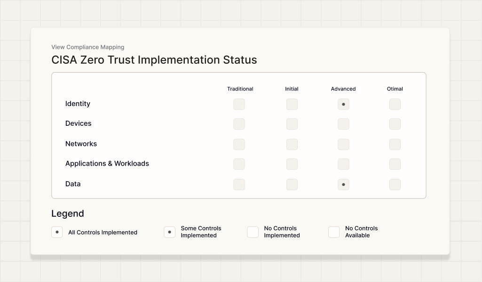
Task: Click the Identity row label
Action: [78, 104]
